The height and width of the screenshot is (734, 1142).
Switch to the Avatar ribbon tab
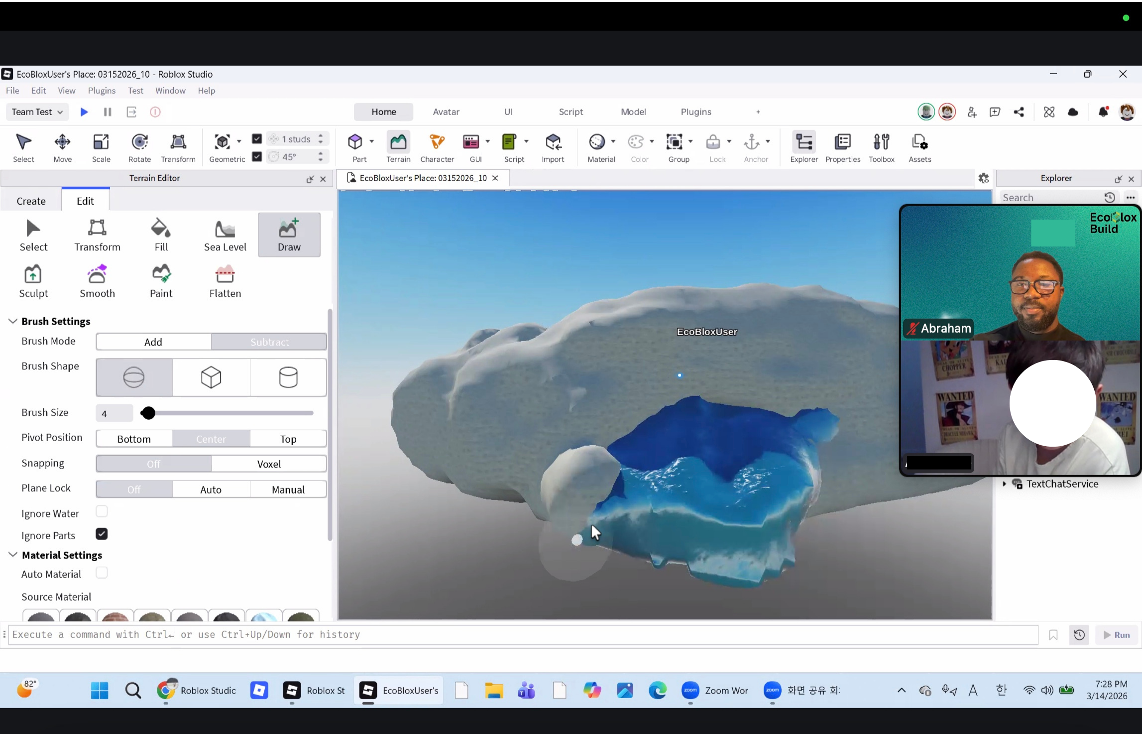(x=446, y=112)
